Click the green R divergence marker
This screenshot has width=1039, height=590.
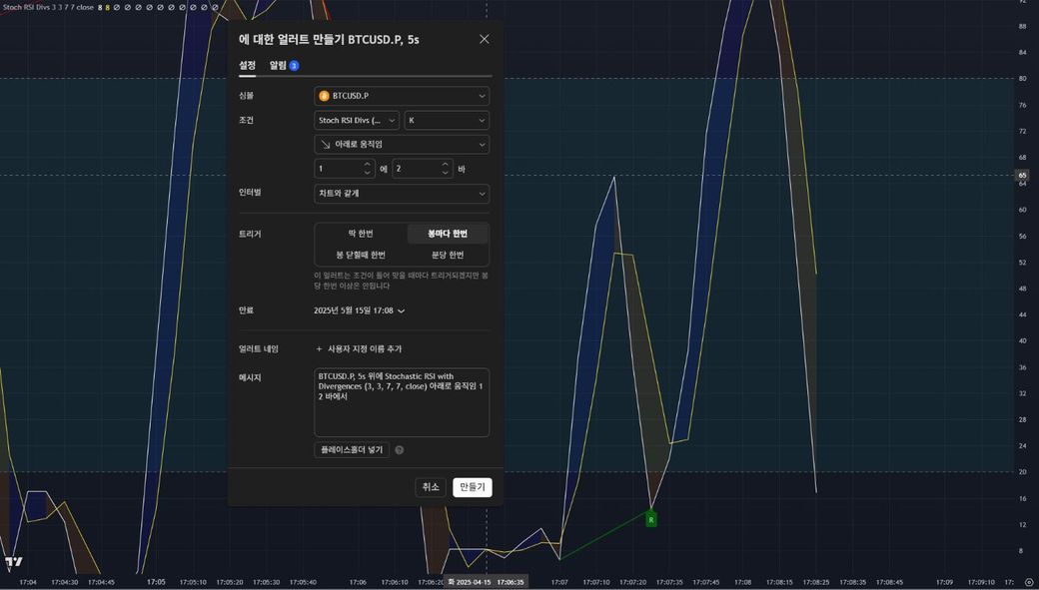coord(651,519)
